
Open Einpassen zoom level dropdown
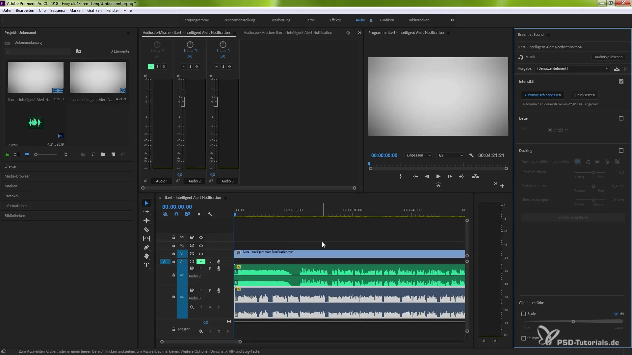pos(418,155)
